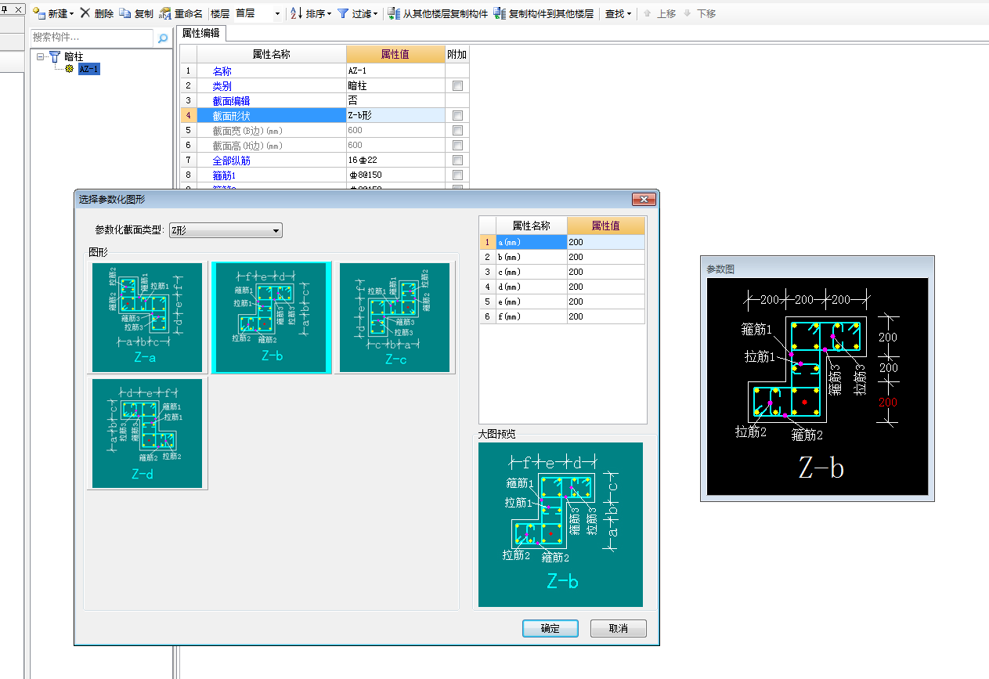
Task: Close the left docked panel
Action: tap(20, 8)
